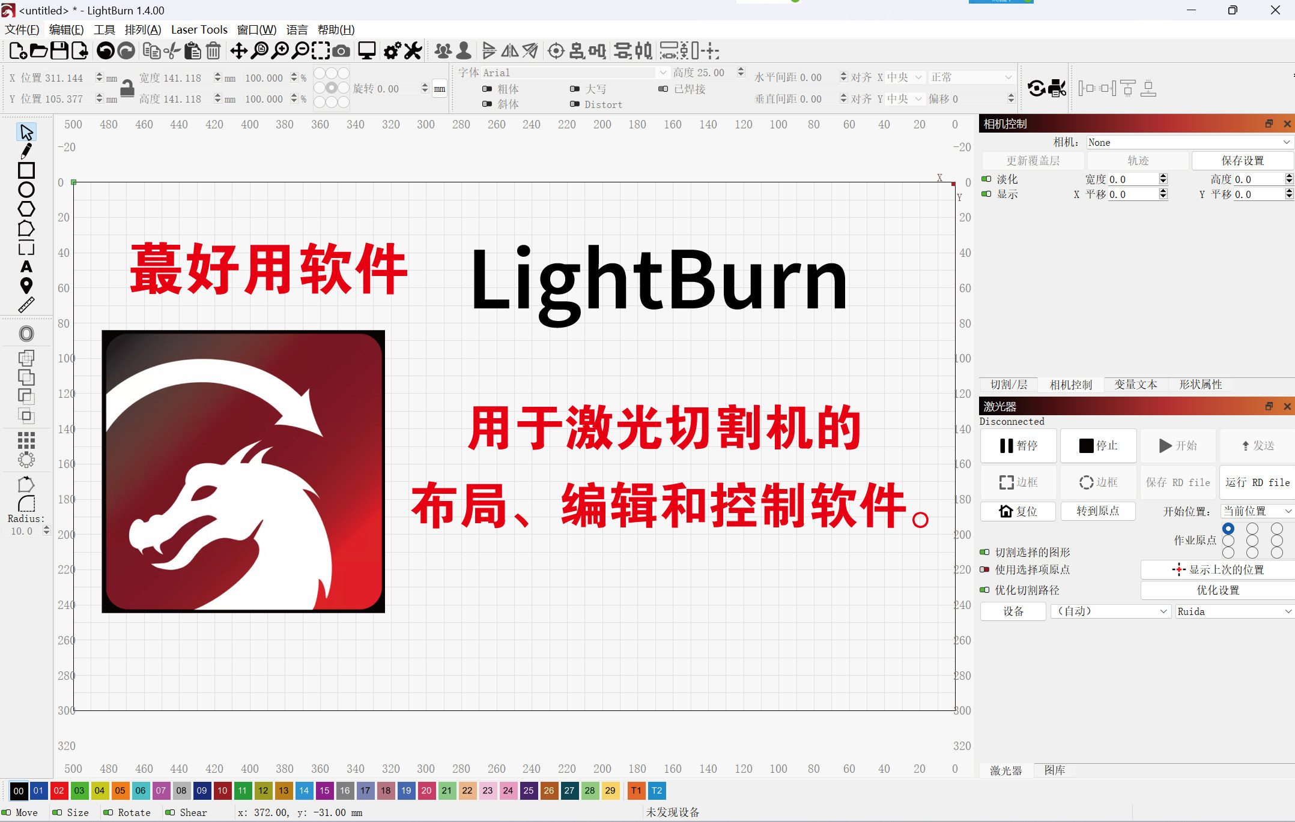Delete selection using trash icon
This screenshot has height=822, width=1295.
213,51
